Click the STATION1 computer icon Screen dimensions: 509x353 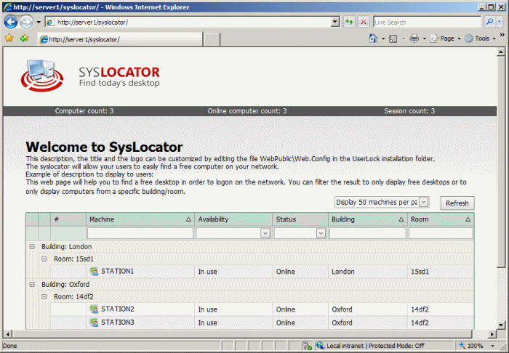pyautogui.click(x=94, y=272)
